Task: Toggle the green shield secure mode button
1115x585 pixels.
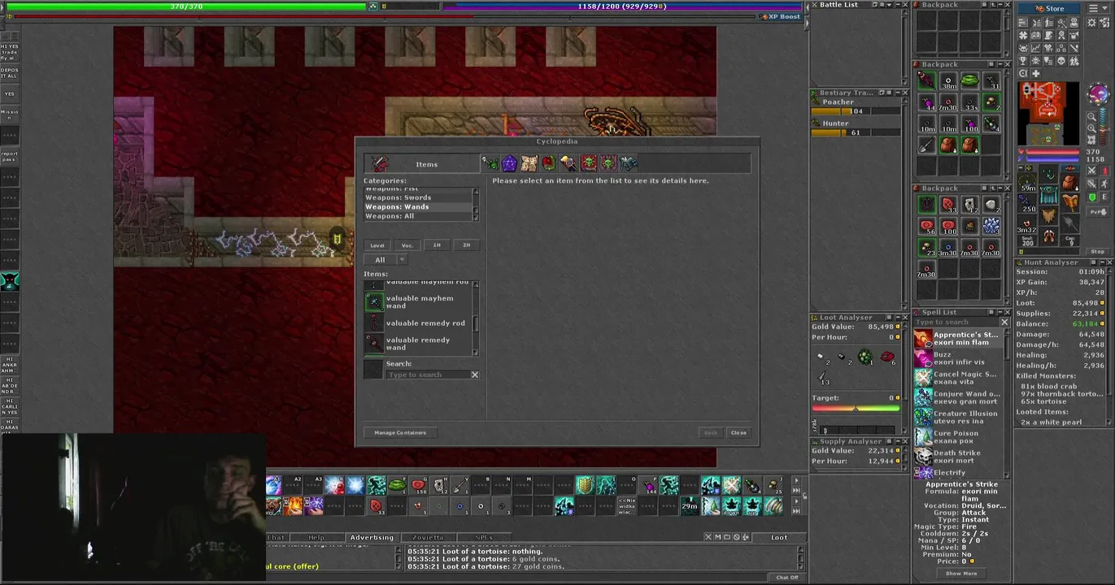Action: (1092, 197)
